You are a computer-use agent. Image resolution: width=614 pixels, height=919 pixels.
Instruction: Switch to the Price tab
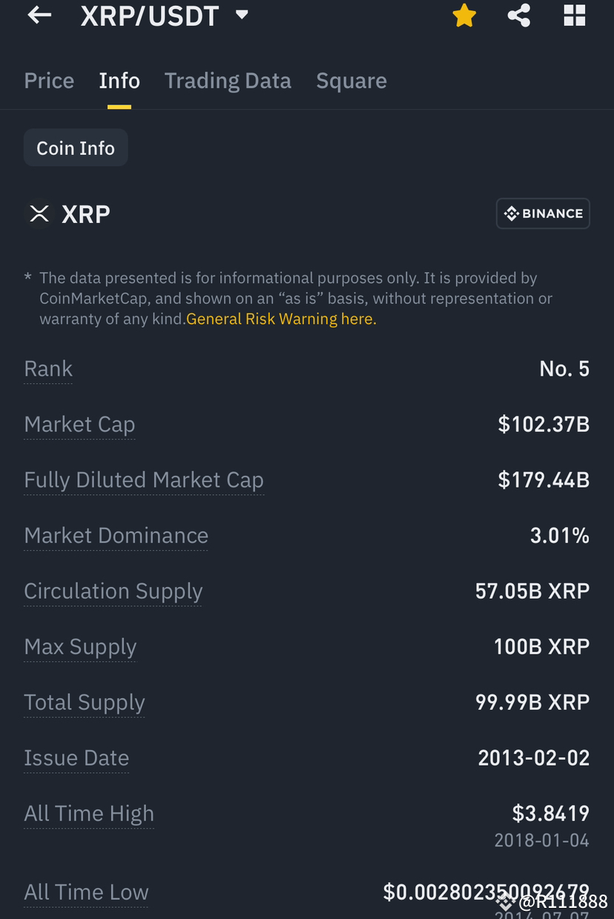(49, 82)
